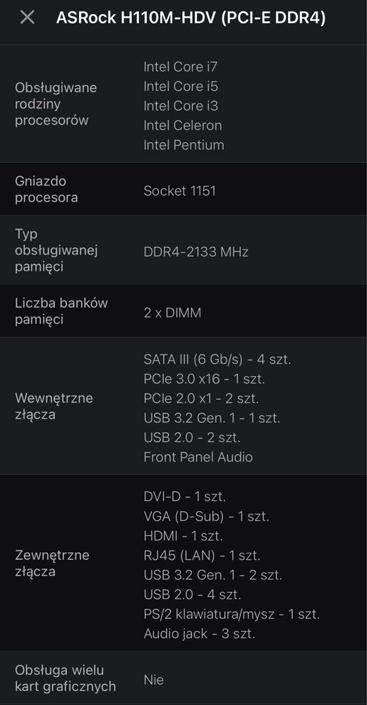The height and width of the screenshot is (705, 367).
Task: Select the DVI-D connector line
Action: (185, 497)
